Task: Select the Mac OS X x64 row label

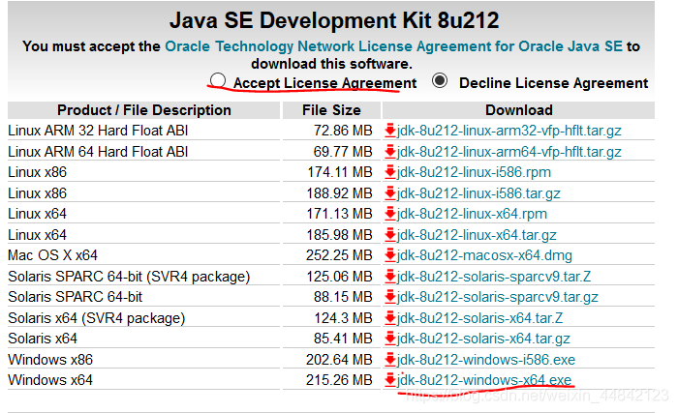Action: pos(52,255)
